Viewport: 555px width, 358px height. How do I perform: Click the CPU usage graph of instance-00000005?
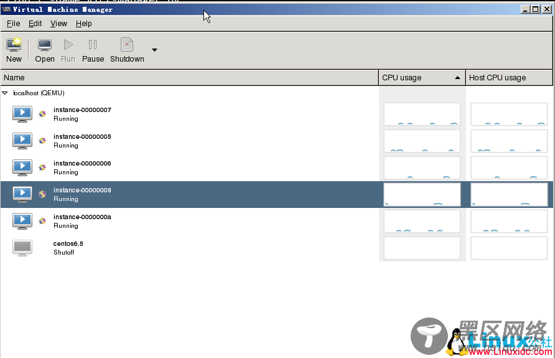pos(422,141)
